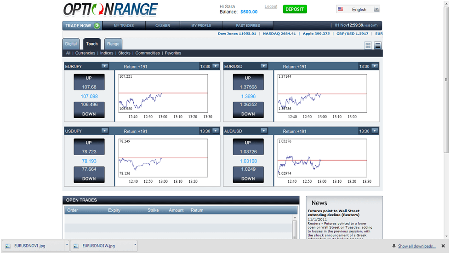Click the $500.00 balance value
The height and width of the screenshot is (254, 450).
[x=249, y=12]
